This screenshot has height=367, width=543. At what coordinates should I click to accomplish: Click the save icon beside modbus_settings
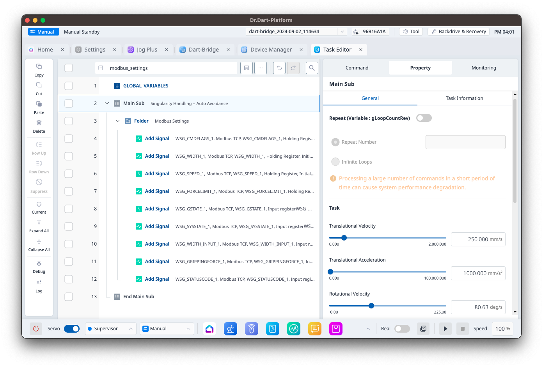click(x=247, y=68)
